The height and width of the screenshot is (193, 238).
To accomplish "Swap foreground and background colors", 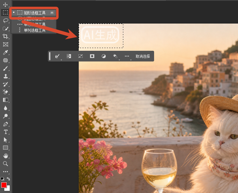I will 8,179.
